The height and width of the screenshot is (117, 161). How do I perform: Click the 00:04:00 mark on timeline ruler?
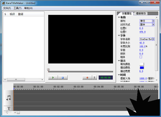pyautogui.click(x=99, y=87)
